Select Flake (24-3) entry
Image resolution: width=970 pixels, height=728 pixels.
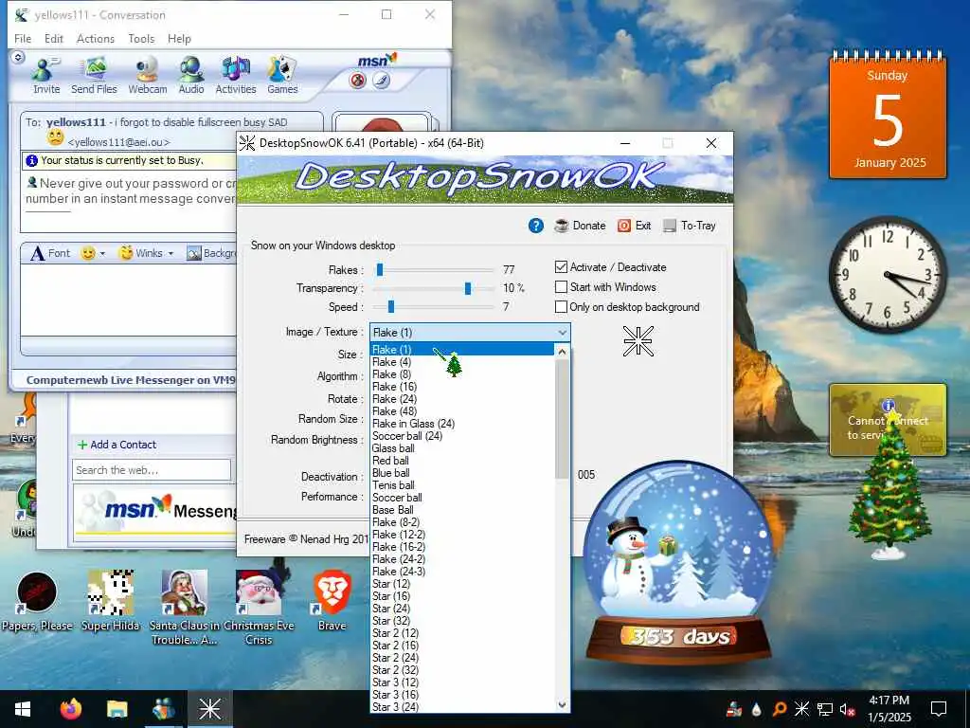click(x=462, y=572)
